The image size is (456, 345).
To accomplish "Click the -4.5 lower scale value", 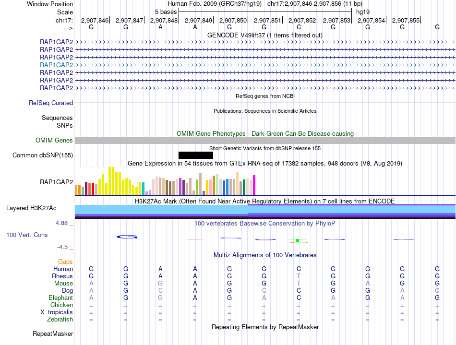I will (x=62, y=247).
